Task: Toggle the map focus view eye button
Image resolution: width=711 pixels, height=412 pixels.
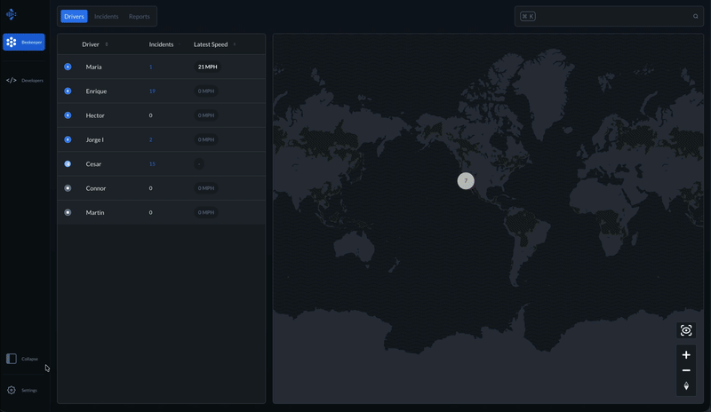Action: click(685, 330)
